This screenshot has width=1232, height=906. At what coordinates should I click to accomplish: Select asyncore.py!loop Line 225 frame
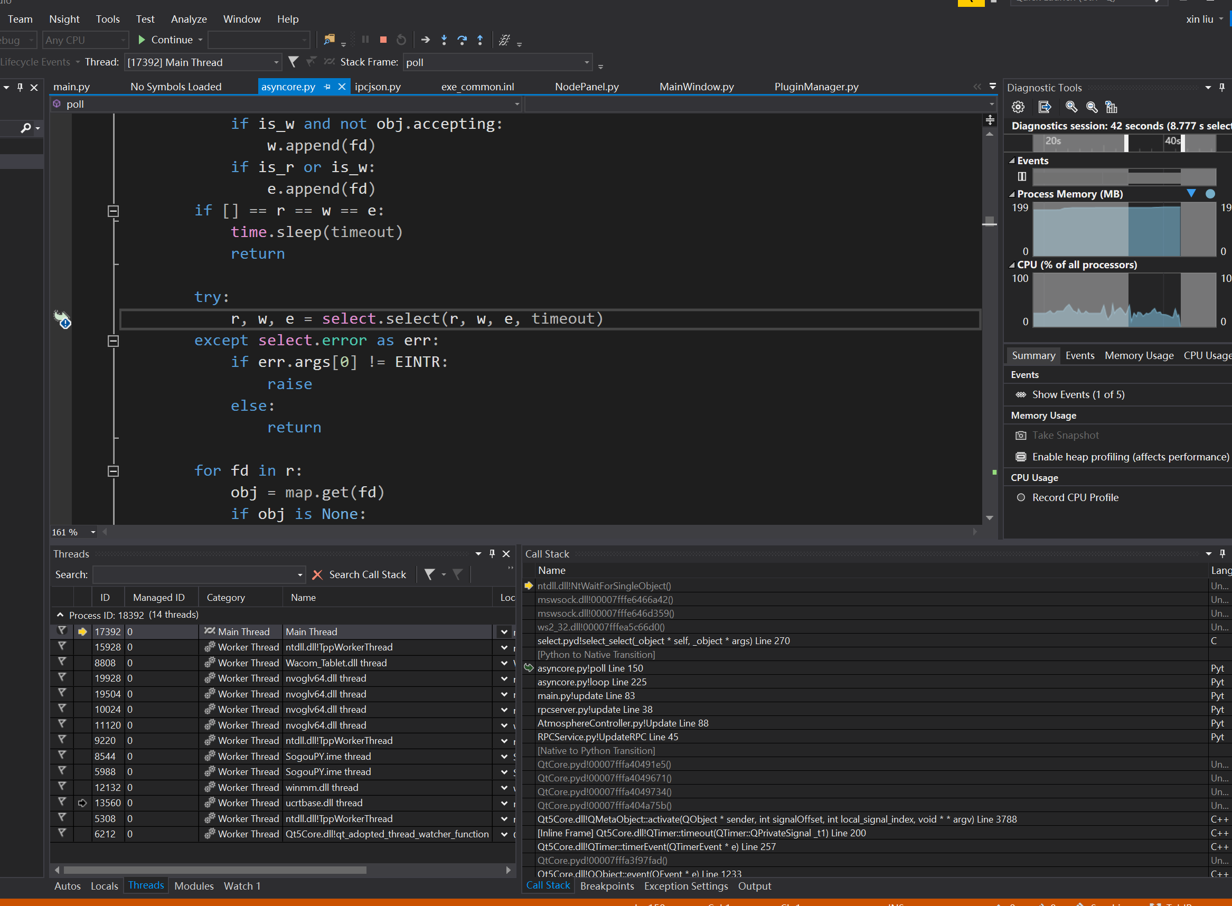click(x=592, y=682)
